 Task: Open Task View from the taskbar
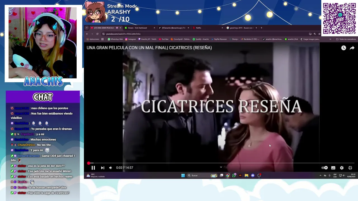click(x=222, y=176)
